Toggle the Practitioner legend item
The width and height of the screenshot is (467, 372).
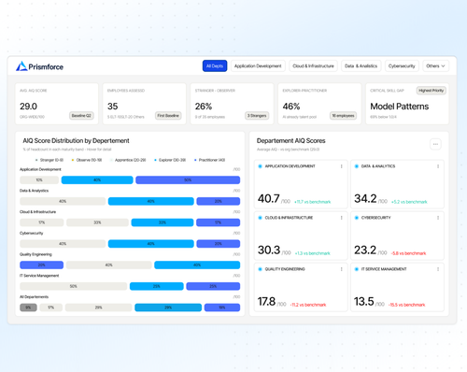coord(209,160)
